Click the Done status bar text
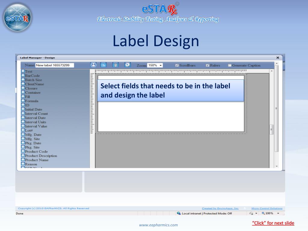This screenshot has height=231, width=308. click(x=20, y=214)
